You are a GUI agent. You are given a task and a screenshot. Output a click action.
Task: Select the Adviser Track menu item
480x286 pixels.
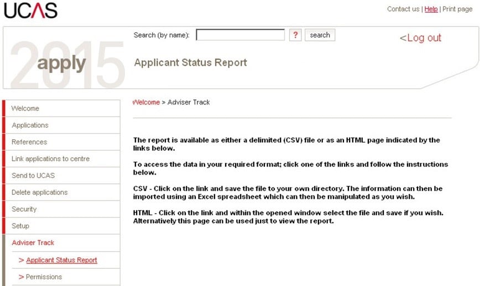click(x=62, y=243)
